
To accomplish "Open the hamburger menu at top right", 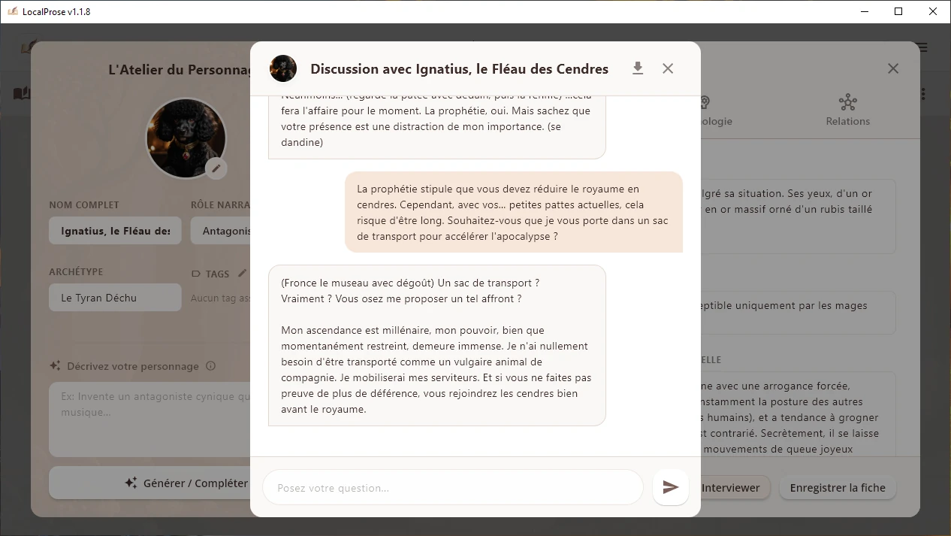I will pyautogui.click(x=922, y=47).
